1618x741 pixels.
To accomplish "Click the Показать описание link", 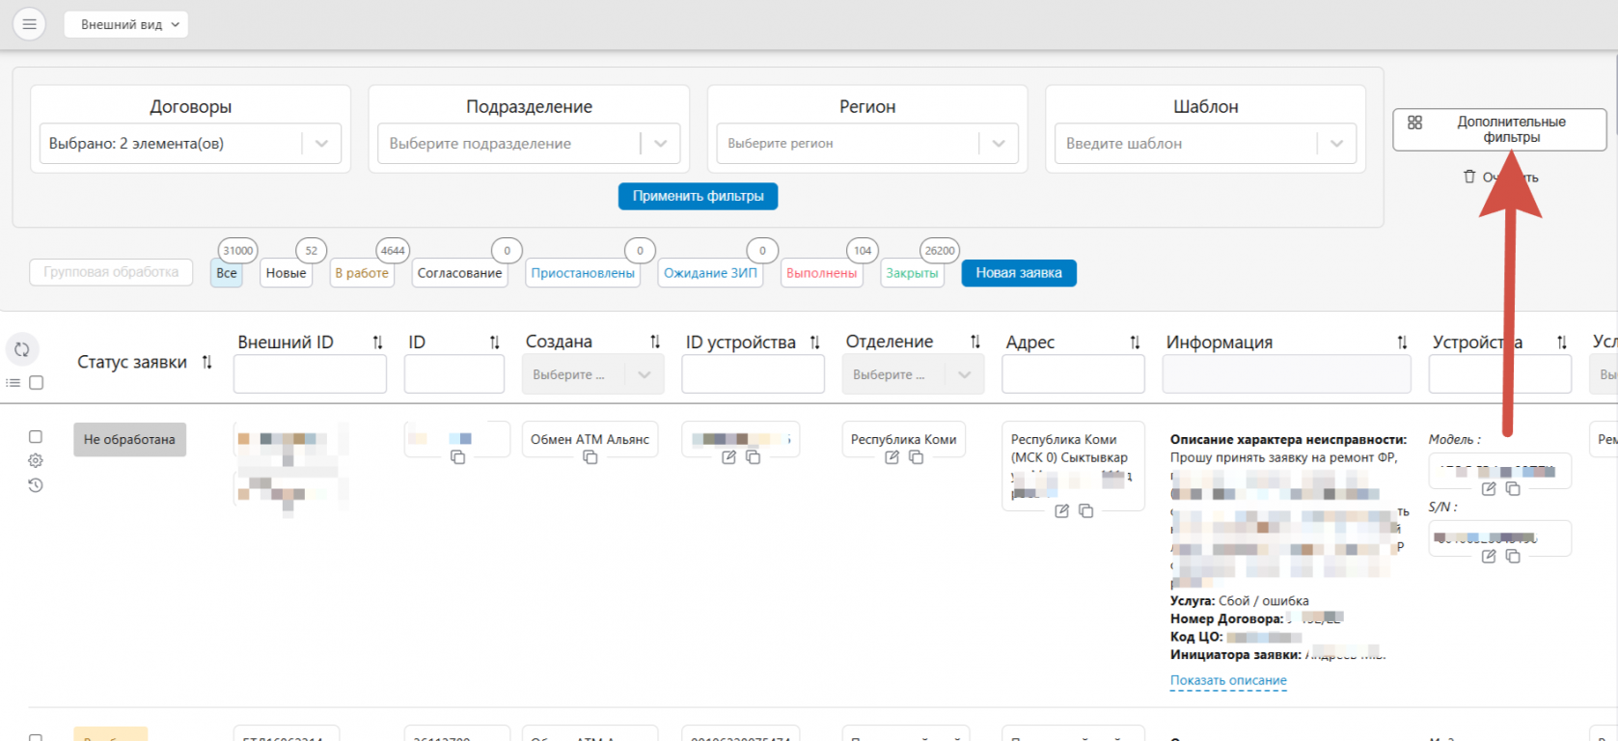I will (x=1228, y=680).
